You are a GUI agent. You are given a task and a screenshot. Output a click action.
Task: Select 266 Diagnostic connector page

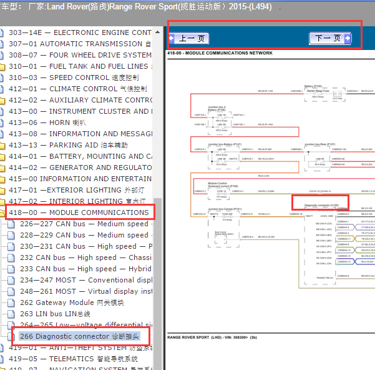[x=79, y=336]
